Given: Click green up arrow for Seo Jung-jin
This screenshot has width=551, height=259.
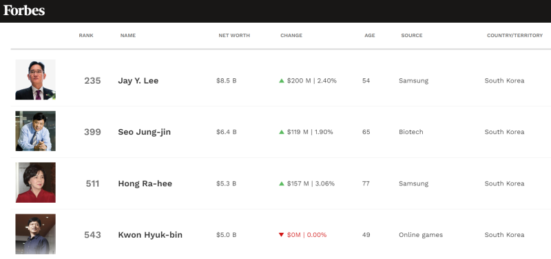Looking at the screenshot, I should [x=282, y=132].
